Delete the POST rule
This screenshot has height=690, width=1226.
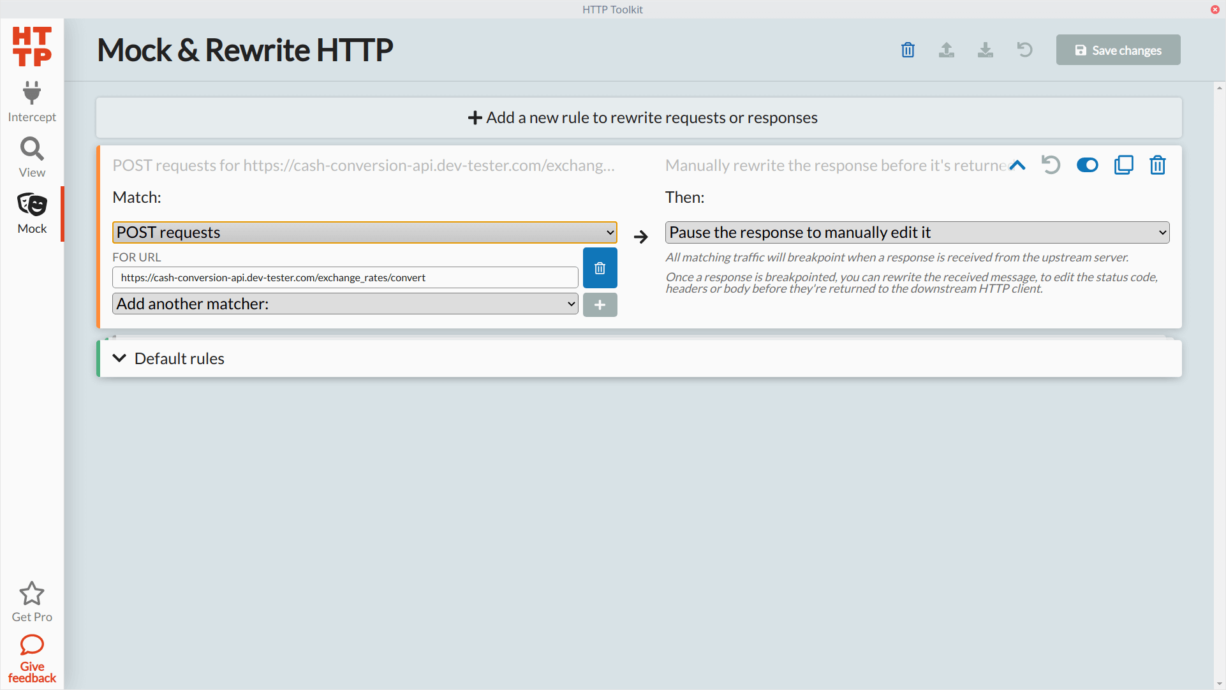[1158, 165]
